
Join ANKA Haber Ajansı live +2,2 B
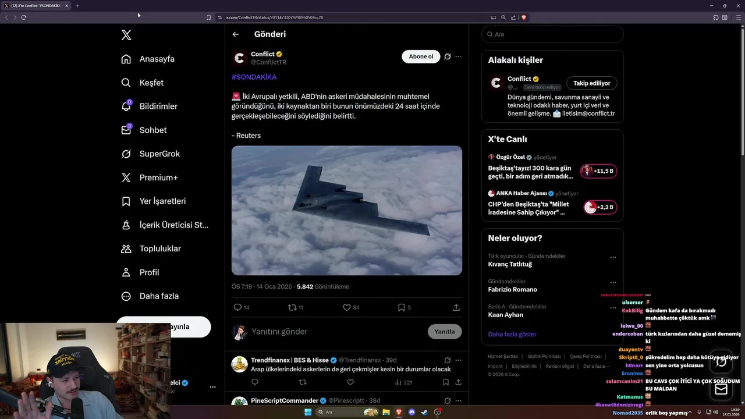pyautogui.click(x=600, y=207)
